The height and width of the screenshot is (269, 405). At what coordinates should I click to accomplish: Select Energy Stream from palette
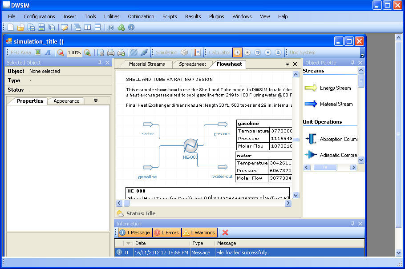tap(328, 88)
